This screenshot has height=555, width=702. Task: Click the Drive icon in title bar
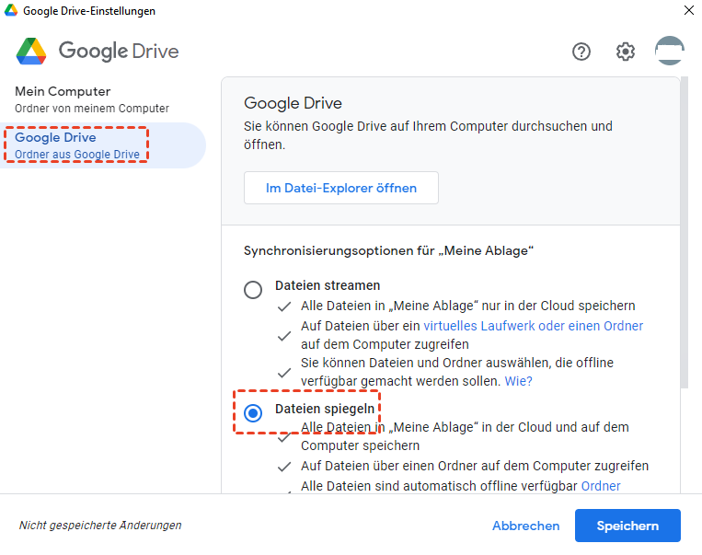[x=11, y=11]
